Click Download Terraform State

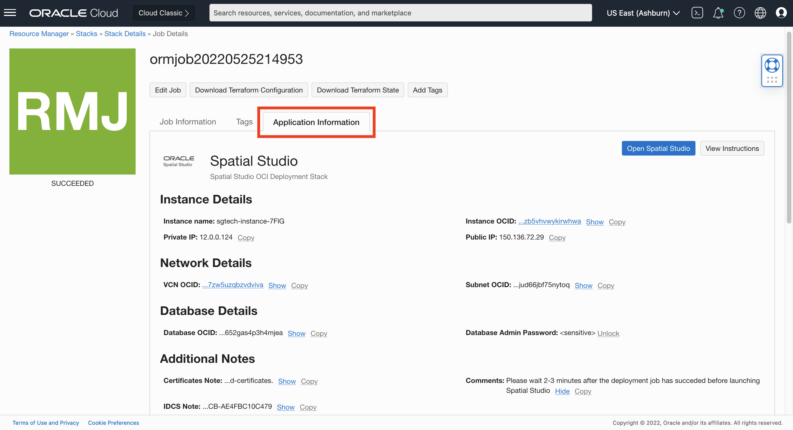[357, 90]
